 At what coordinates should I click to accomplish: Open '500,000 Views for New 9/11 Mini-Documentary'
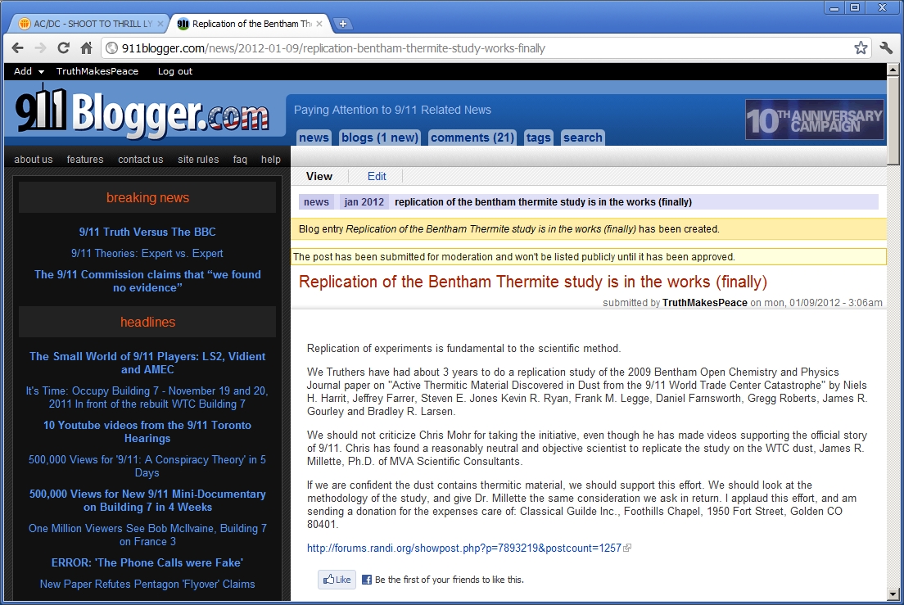coord(147,501)
